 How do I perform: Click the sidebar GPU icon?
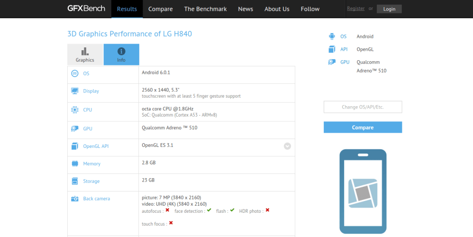(x=332, y=62)
